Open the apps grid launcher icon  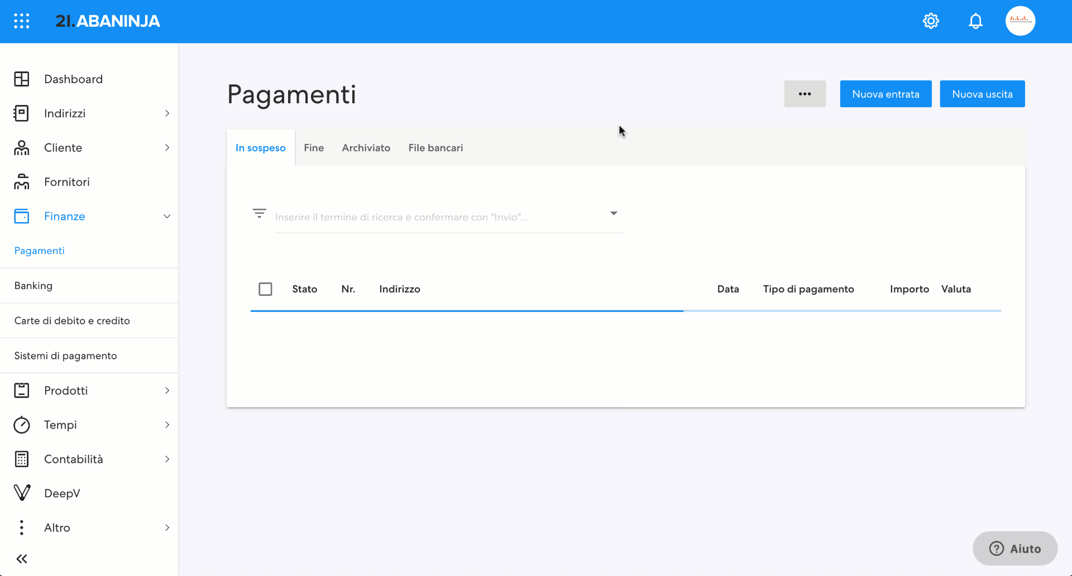tap(21, 21)
